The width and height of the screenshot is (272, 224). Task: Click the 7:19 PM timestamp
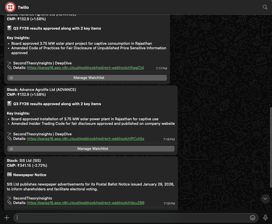coord(169,203)
